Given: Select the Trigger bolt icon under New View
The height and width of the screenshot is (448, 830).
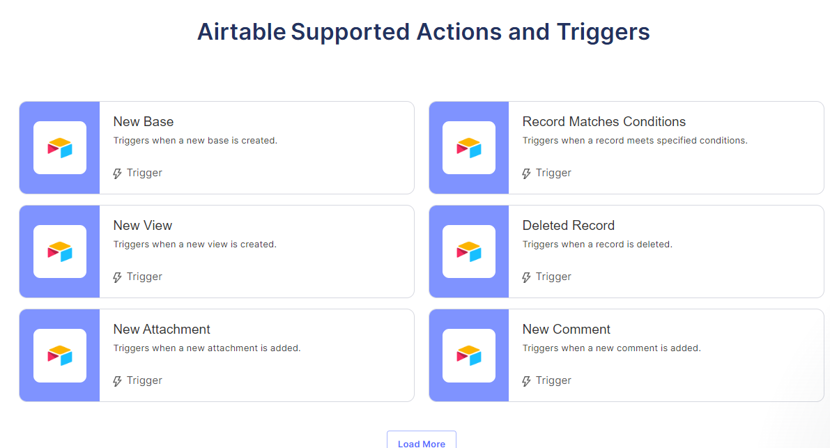Looking at the screenshot, I should pyautogui.click(x=116, y=277).
